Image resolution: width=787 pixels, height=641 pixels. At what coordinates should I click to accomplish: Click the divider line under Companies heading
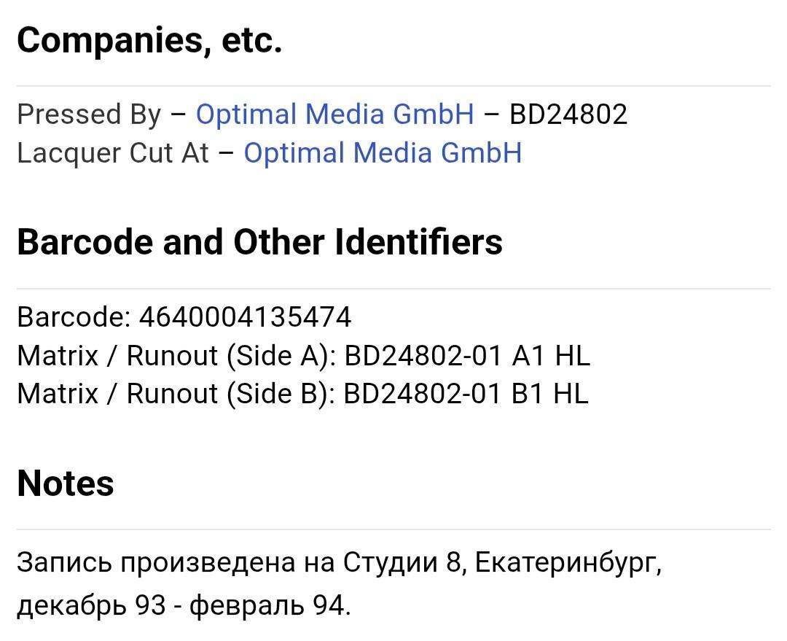(x=393, y=86)
